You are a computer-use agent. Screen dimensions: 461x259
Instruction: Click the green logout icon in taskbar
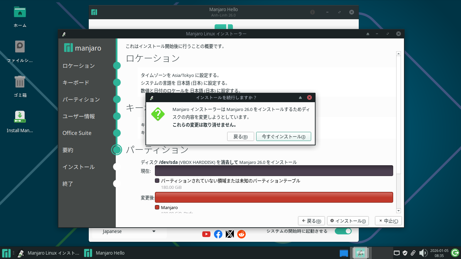coord(455,253)
